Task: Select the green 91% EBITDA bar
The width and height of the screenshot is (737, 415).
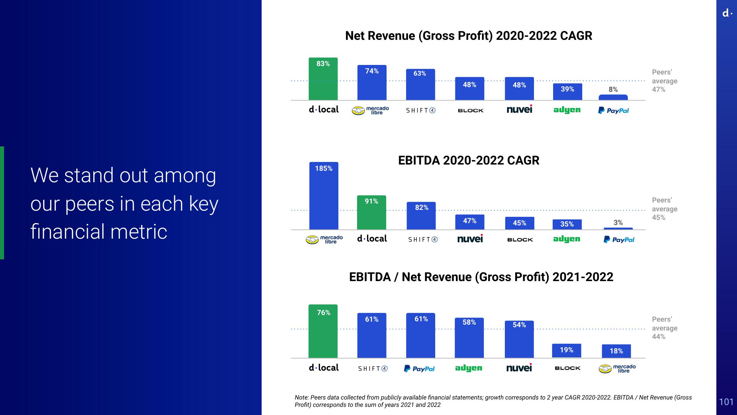Action: 371,212
